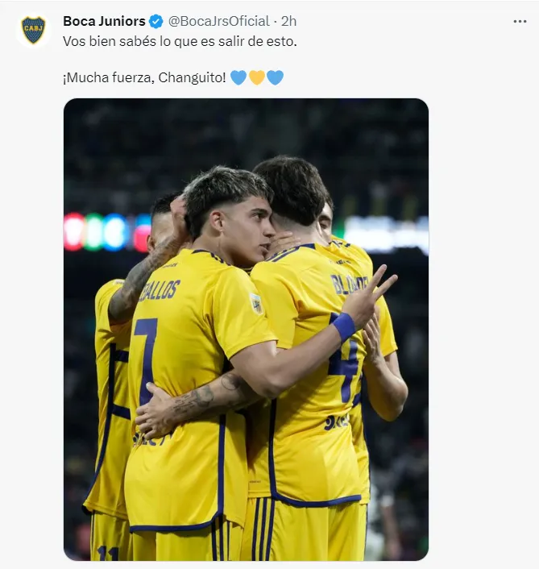The width and height of the screenshot is (539, 569).
Task: Click the blue verified badge
Action: 156,22
